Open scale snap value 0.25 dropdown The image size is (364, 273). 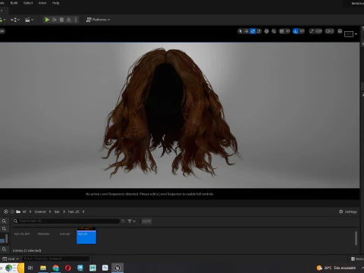click(x=318, y=31)
